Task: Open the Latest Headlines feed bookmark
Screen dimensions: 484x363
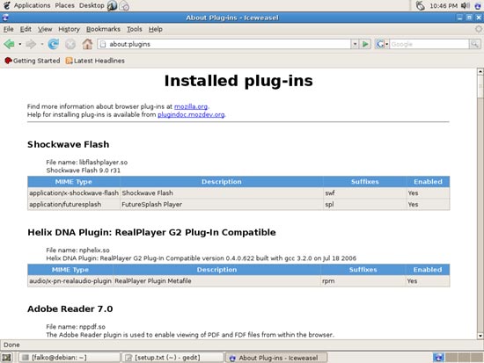Action: pyautogui.click(x=95, y=61)
